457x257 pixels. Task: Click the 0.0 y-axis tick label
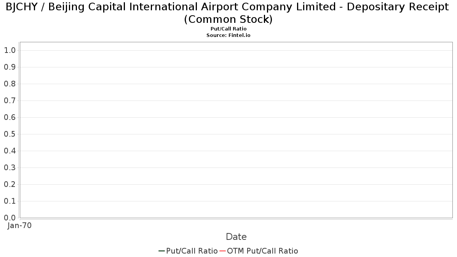pos(10,218)
